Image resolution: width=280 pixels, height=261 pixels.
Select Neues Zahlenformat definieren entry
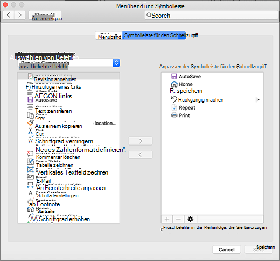coord(68,149)
